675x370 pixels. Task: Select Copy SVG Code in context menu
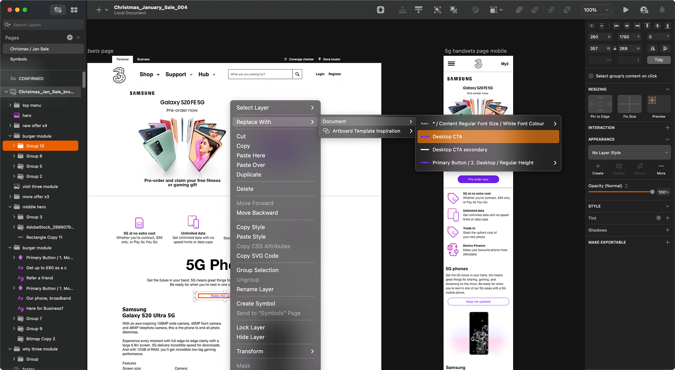[257, 256]
